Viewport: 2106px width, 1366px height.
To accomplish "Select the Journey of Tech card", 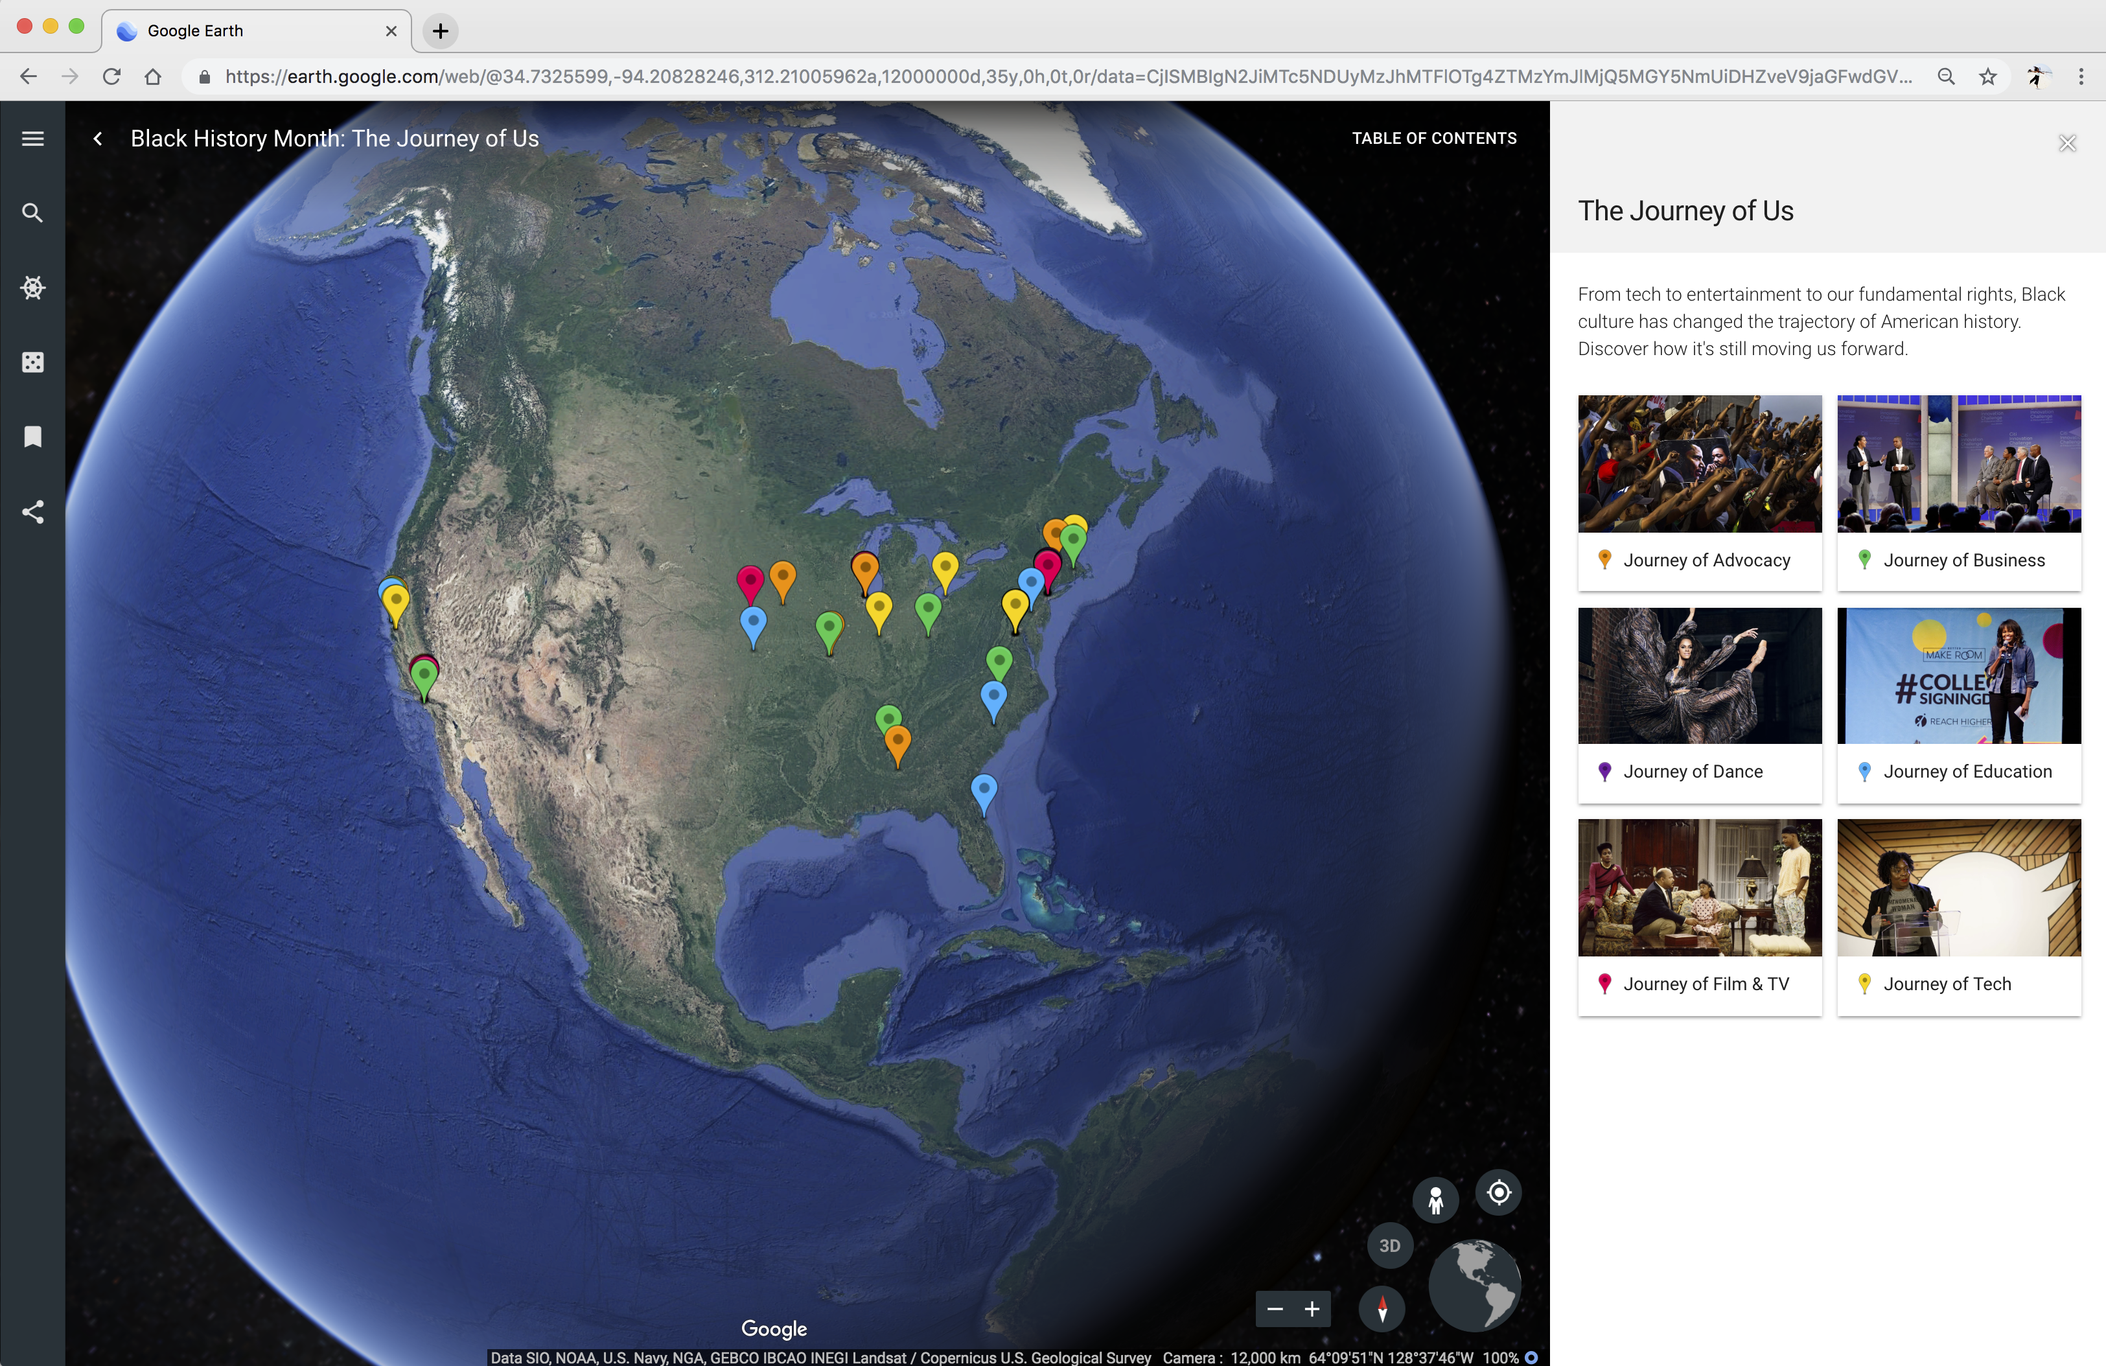I will tap(1958, 916).
